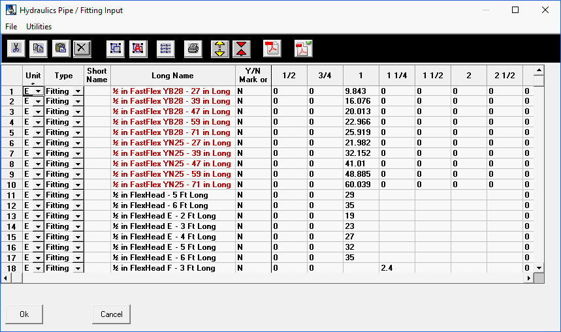Open Unit dropdown in row 15
Screen dimensions: 561x332
pyautogui.click(x=38, y=237)
